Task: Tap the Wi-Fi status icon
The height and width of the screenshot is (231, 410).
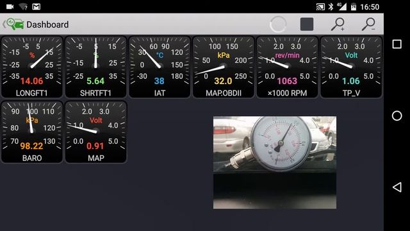Action: pos(23,7)
